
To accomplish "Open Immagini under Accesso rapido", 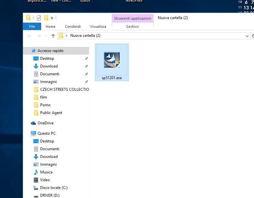I will click(x=48, y=82).
